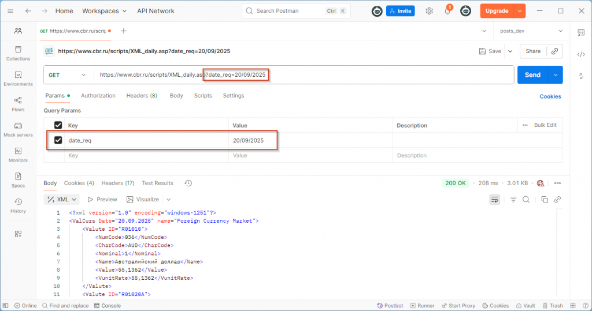Open the Headers (17) response tab

(118, 183)
